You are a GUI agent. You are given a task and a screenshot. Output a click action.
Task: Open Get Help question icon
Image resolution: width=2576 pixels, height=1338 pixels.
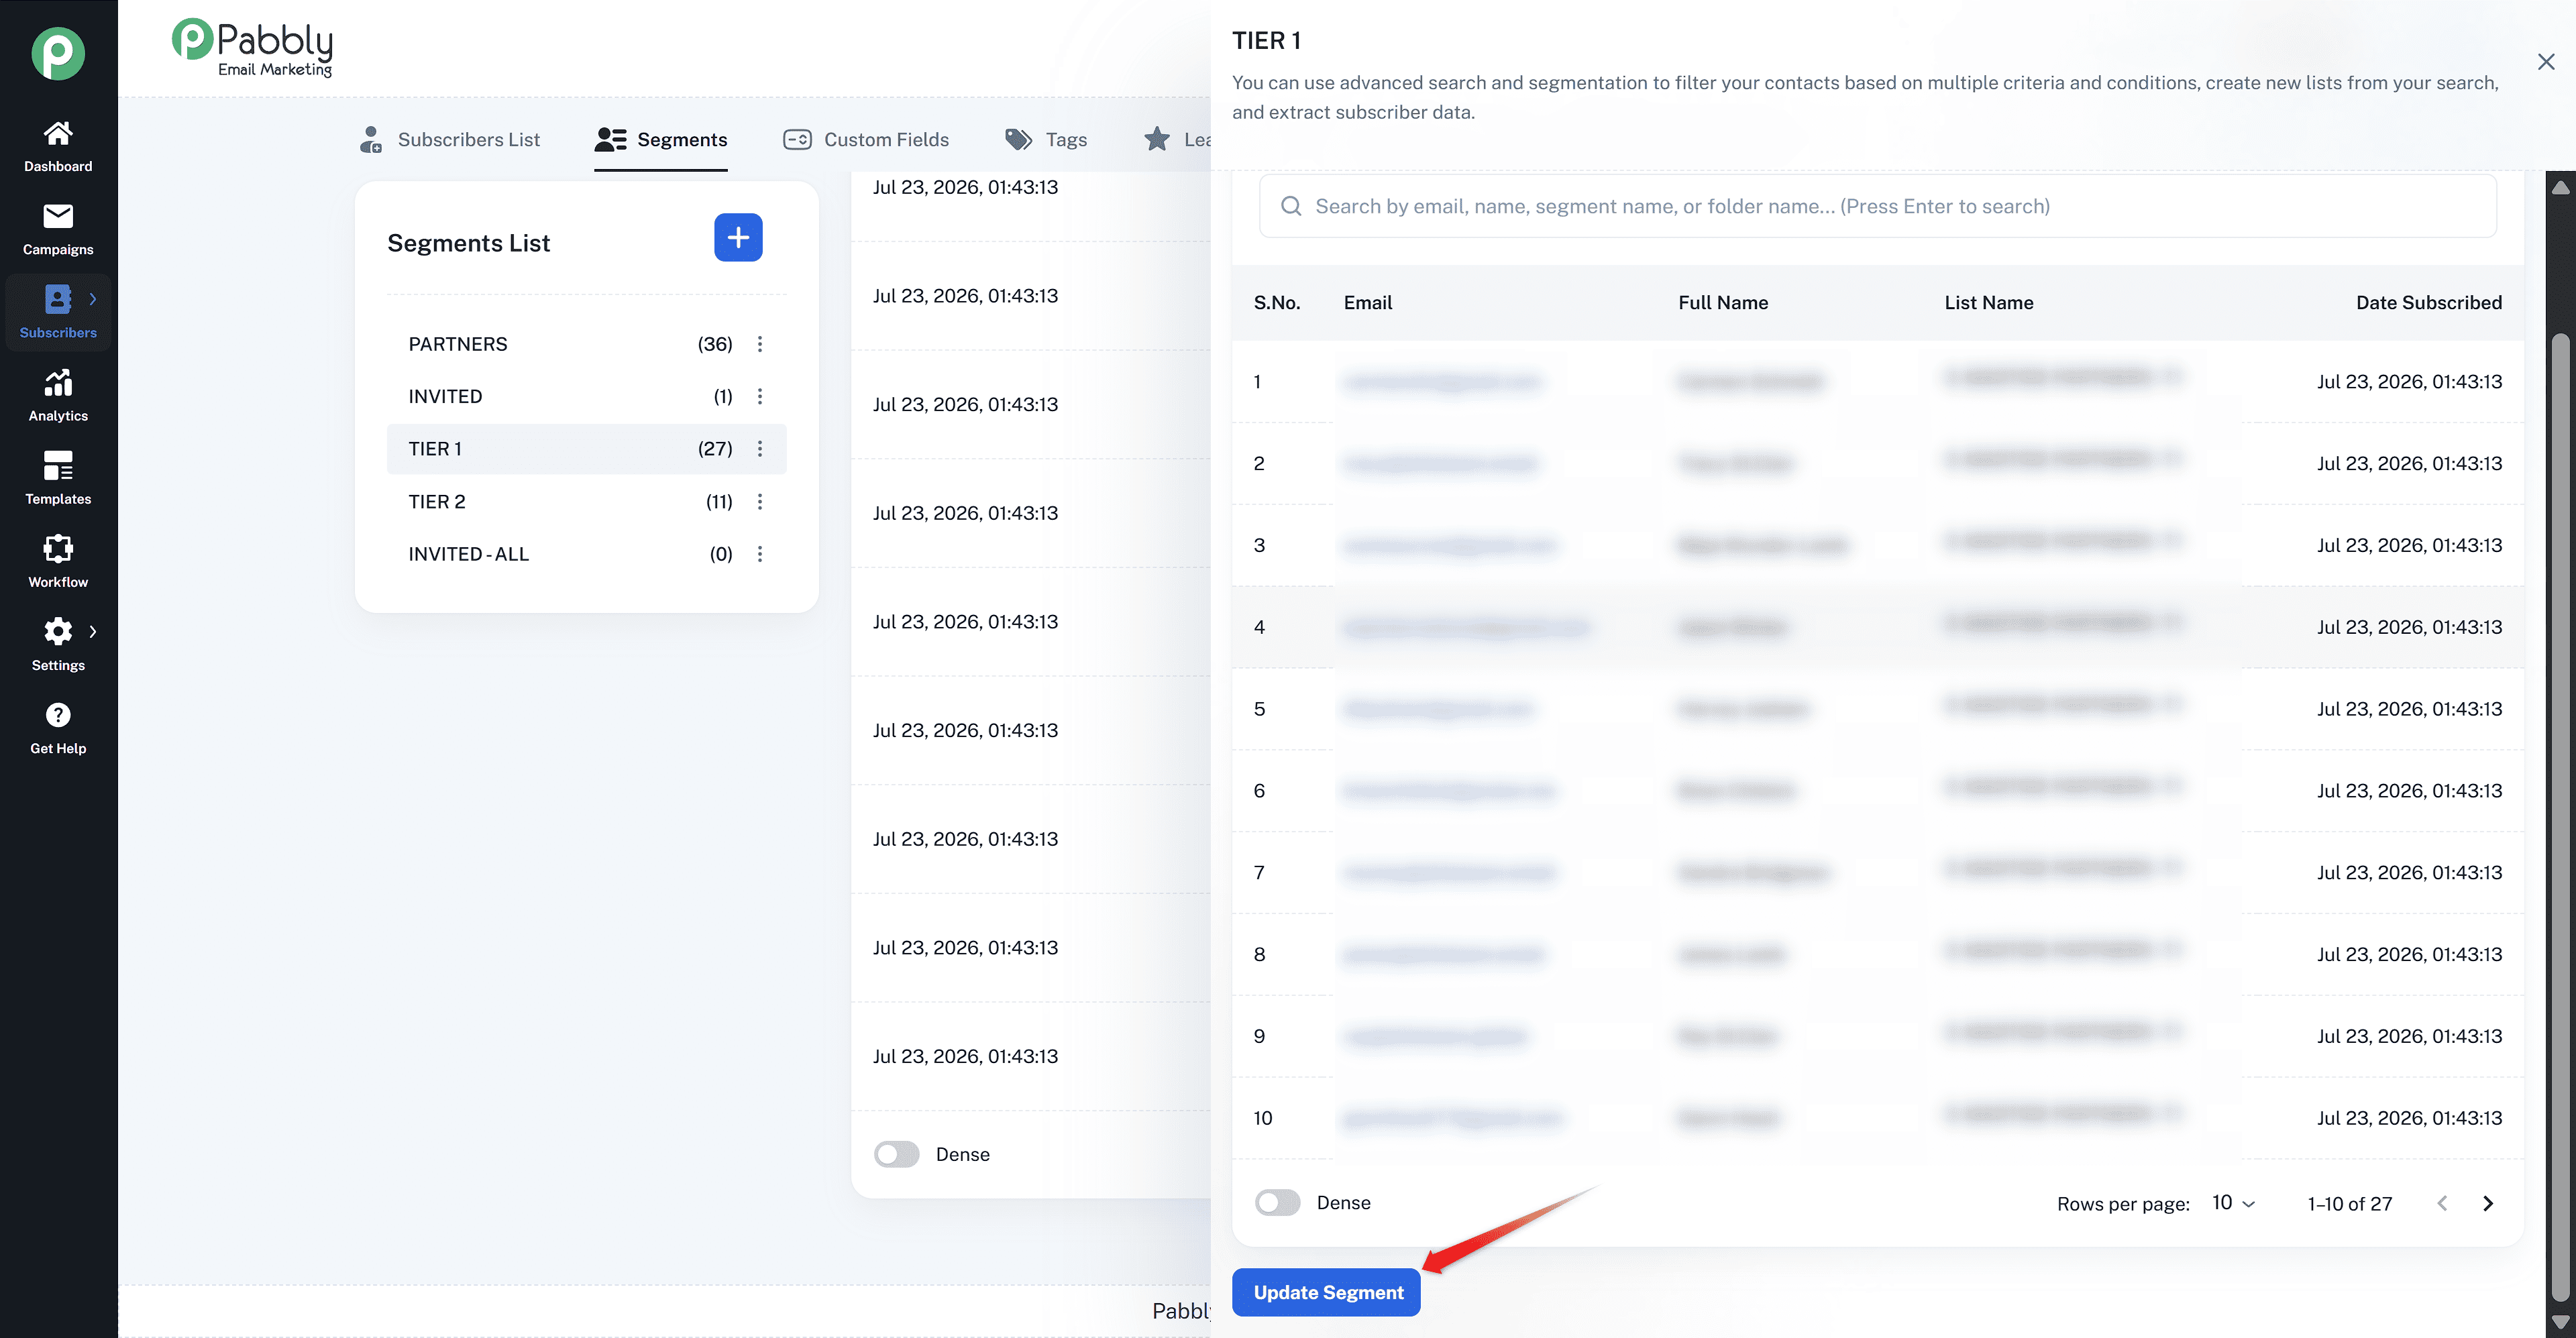pyautogui.click(x=58, y=714)
